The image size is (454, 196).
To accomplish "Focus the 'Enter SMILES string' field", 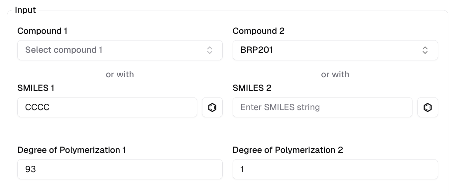I will coord(322,107).
